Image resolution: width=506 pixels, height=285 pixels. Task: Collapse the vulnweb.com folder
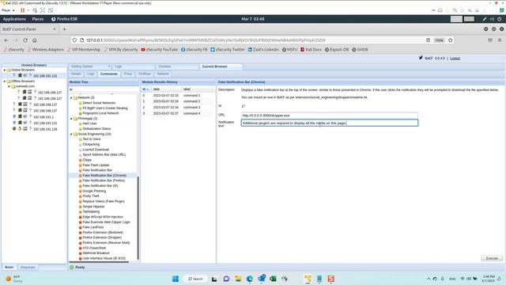click(x=9, y=86)
